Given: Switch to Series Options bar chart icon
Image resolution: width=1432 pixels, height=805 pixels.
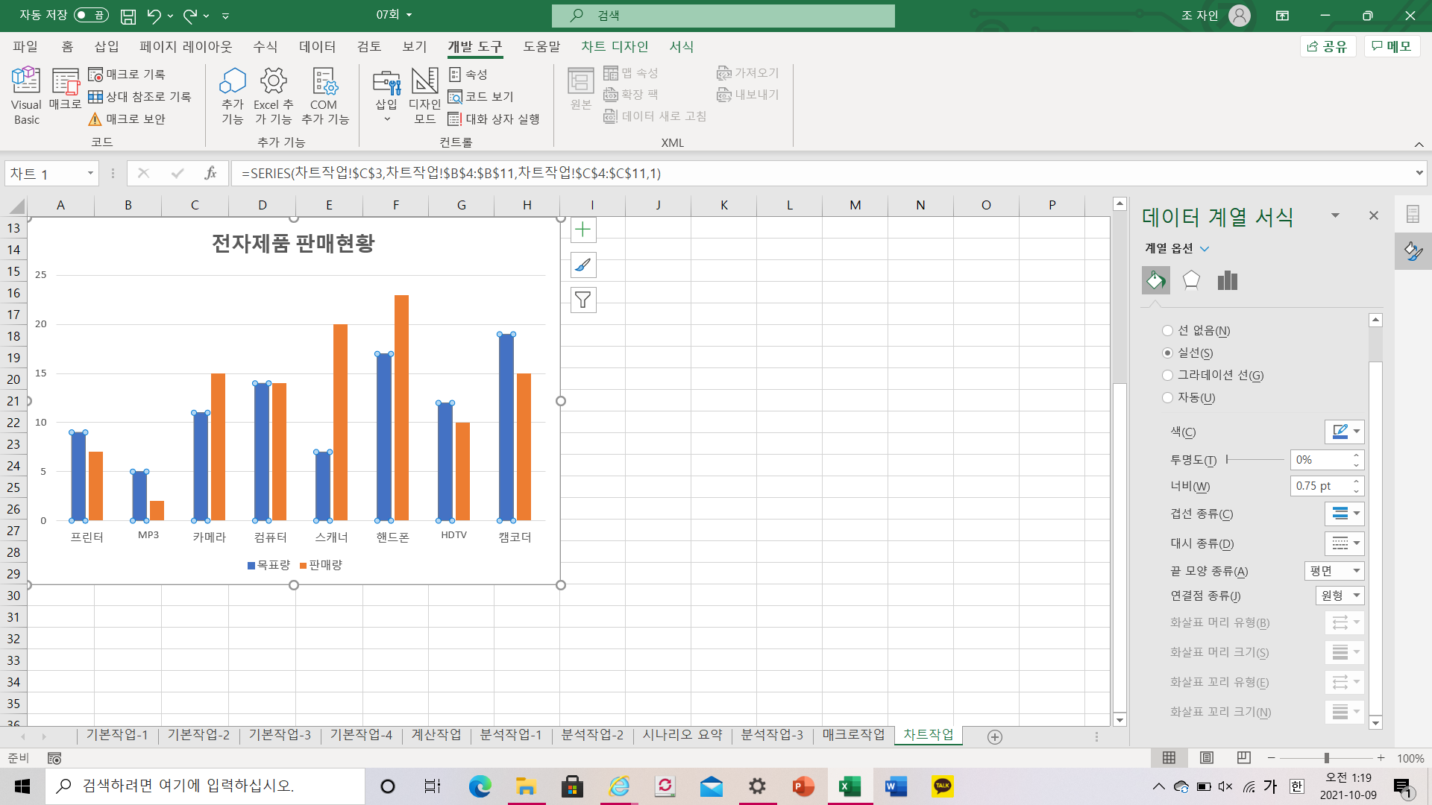Looking at the screenshot, I should (1227, 280).
